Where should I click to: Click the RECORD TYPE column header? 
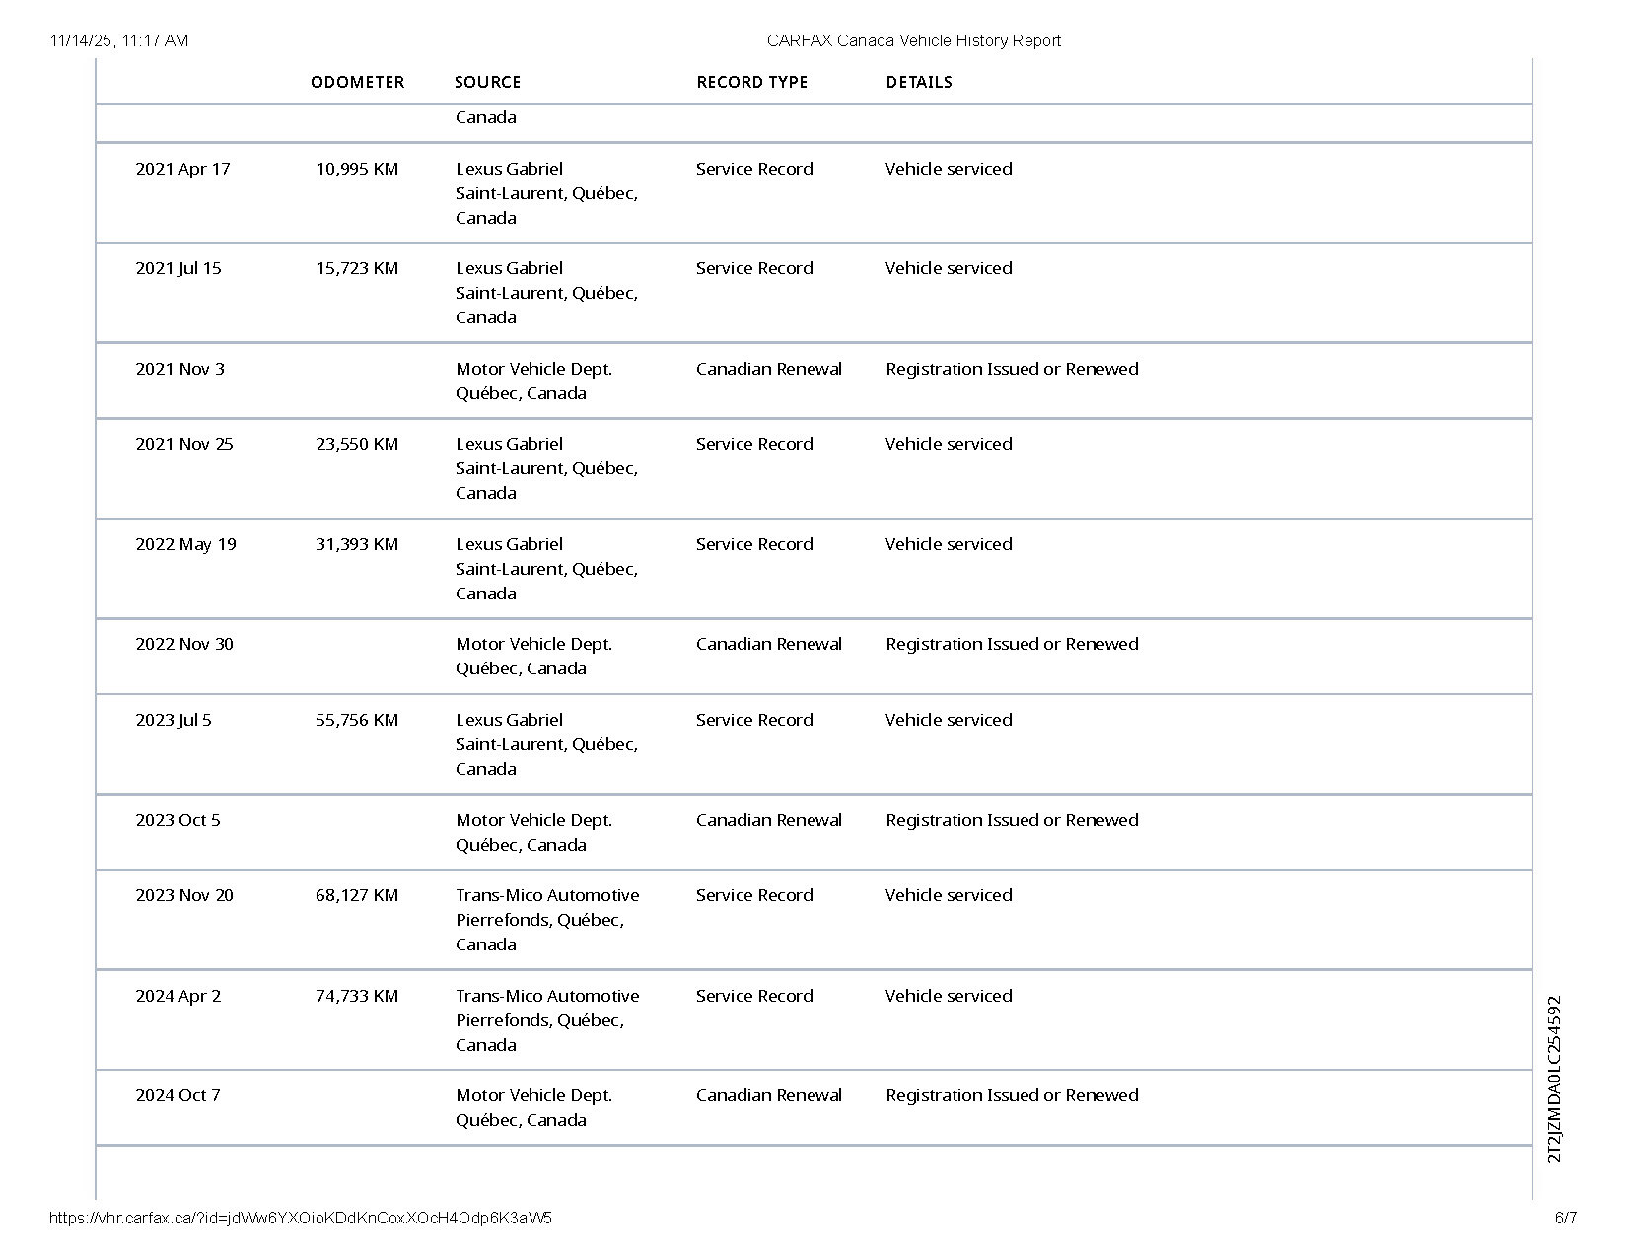(x=751, y=82)
